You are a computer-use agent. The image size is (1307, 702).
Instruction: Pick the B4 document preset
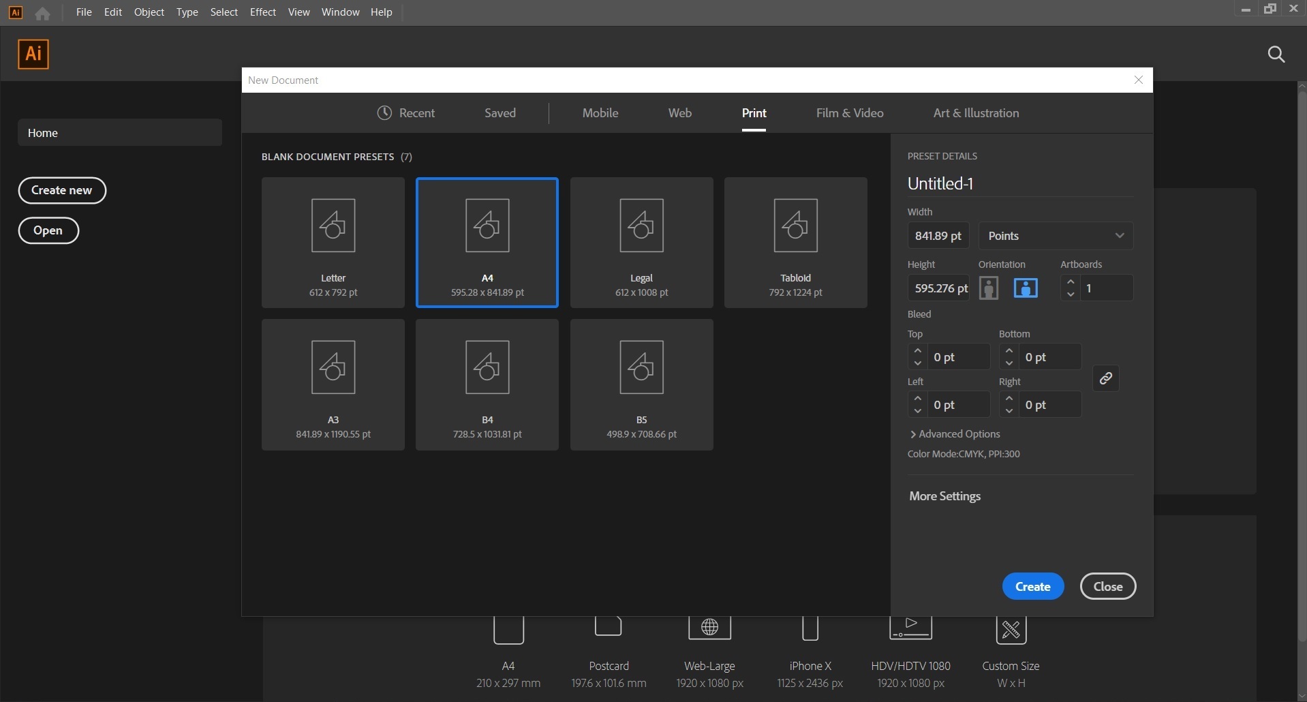click(x=487, y=384)
